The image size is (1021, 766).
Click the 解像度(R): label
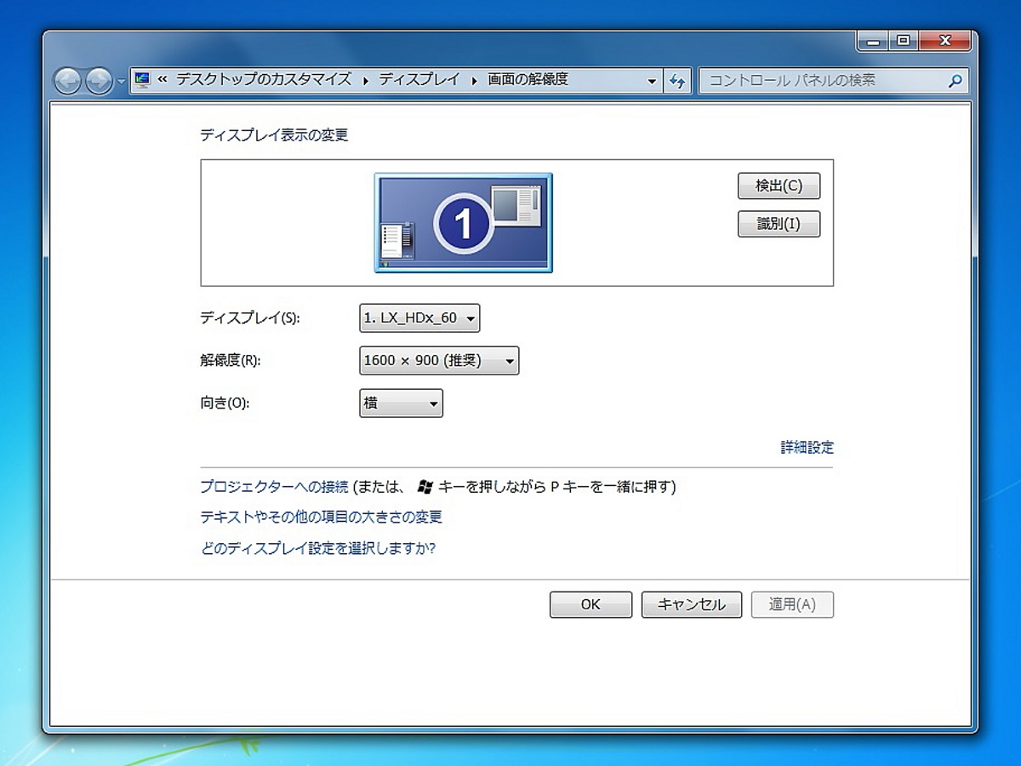click(230, 361)
